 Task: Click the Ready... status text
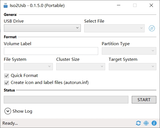[x=10, y=123]
